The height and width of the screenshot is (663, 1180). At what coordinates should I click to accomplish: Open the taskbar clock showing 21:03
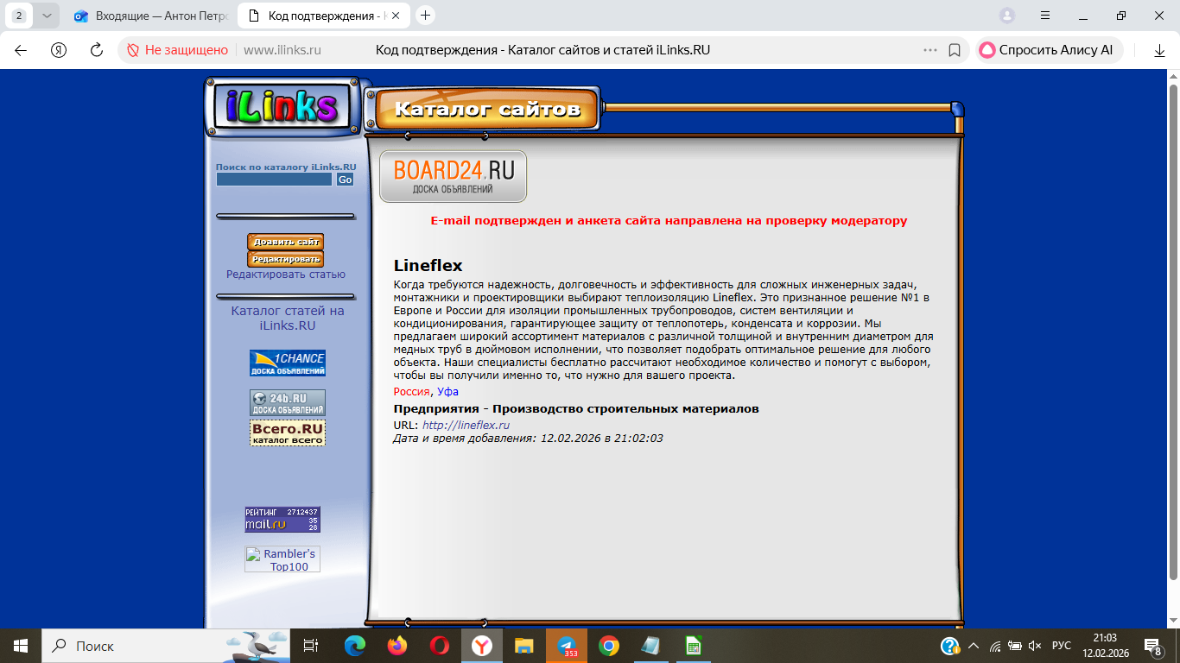[1105, 646]
